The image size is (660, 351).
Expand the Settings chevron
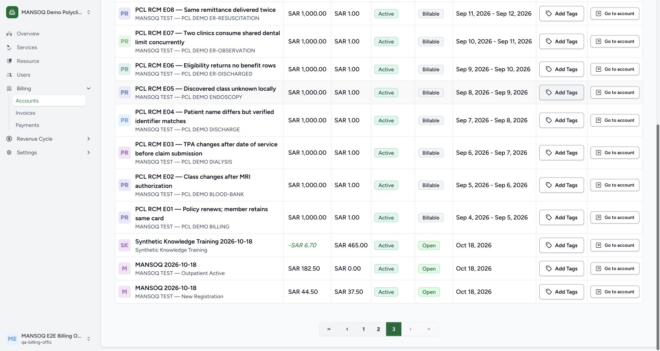[x=89, y=152]
